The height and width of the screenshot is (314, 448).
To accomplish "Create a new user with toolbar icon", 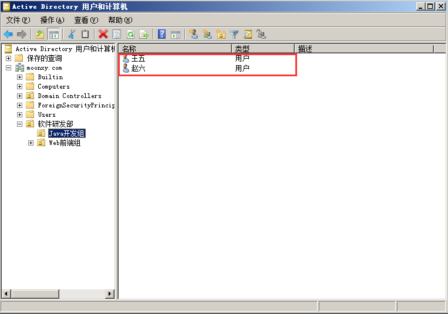I will tap(193, 35).
